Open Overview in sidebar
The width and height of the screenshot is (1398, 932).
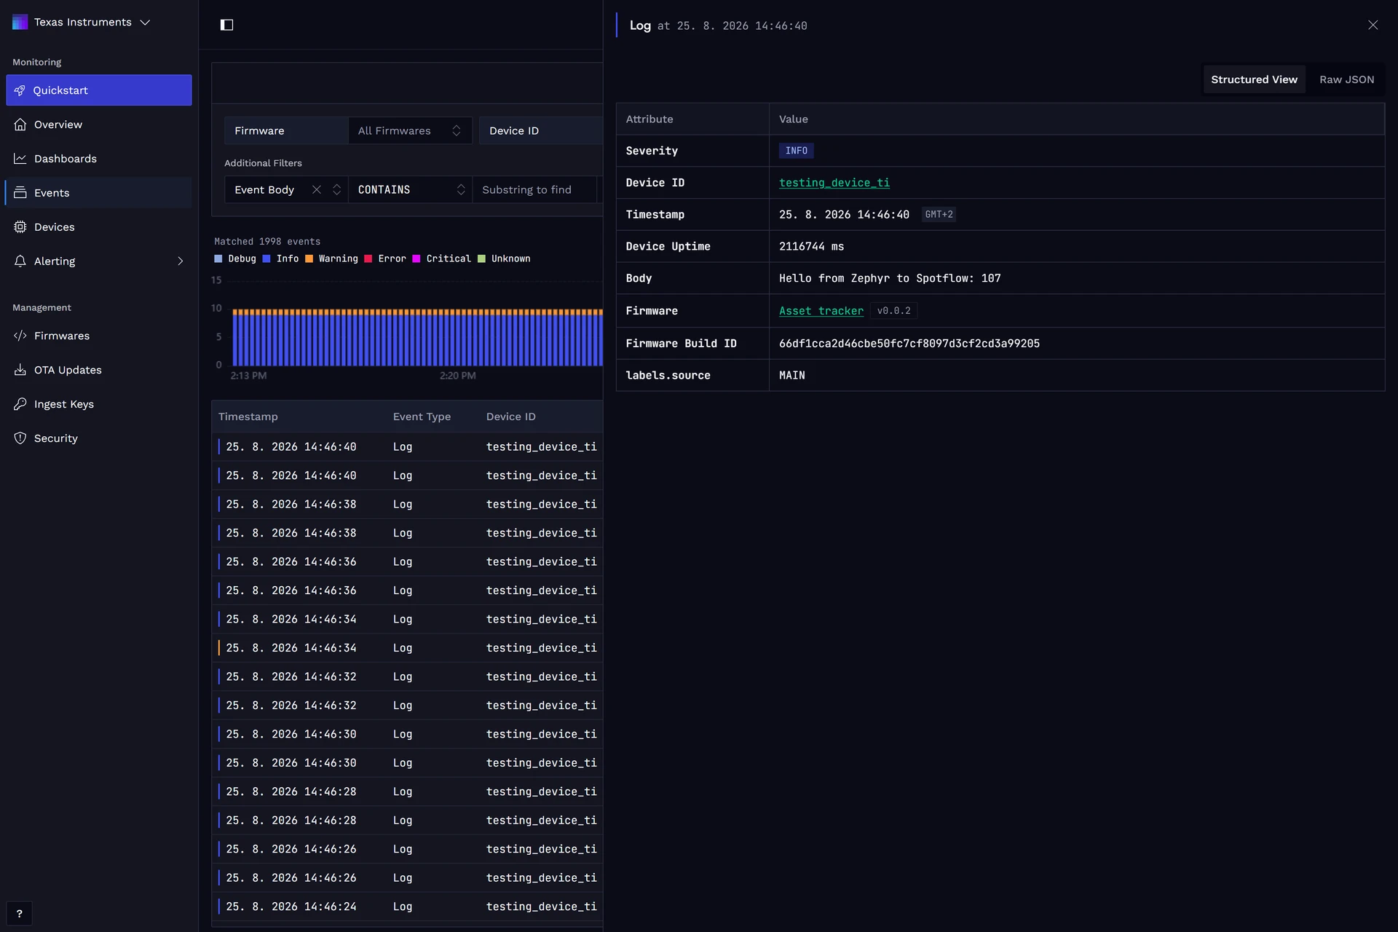[99, 125]
